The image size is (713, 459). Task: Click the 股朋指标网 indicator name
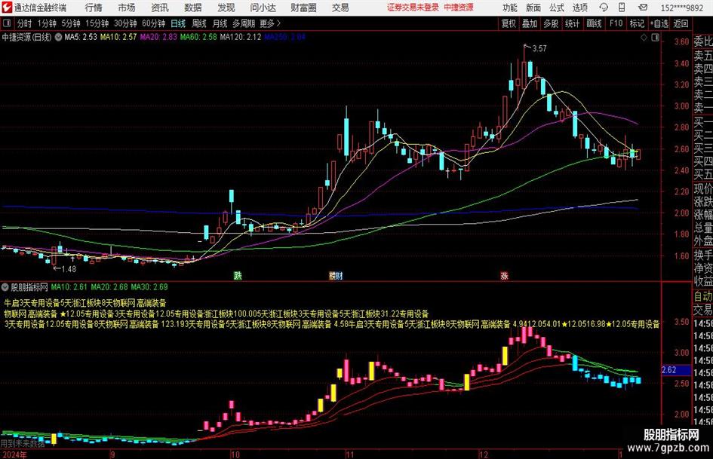(x=29, y=287)
